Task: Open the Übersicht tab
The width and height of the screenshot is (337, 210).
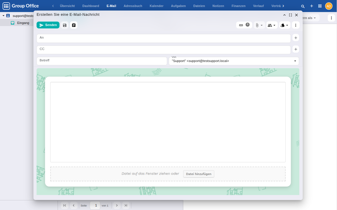Action: pos(67,6)
